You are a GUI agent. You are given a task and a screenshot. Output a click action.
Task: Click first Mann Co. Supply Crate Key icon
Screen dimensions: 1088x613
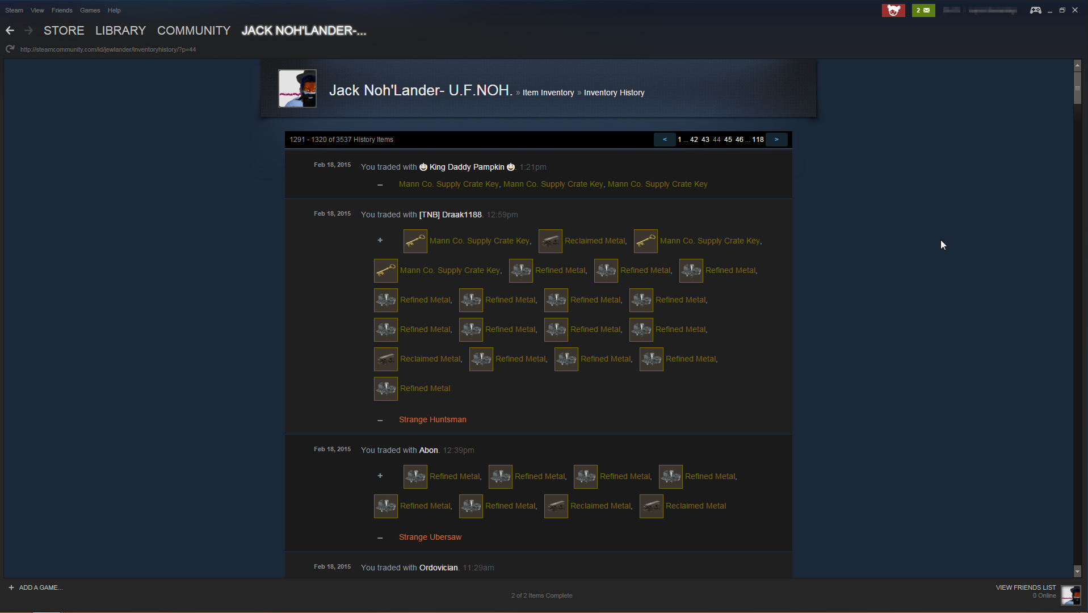pos(415,241)
